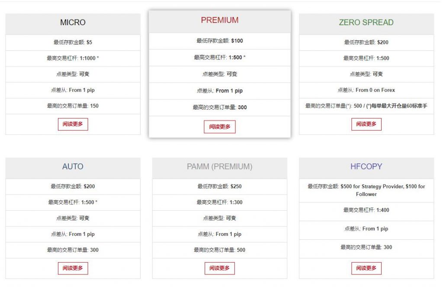
Task: Click the MICRO $5 minimum deposit row
Action: 73,42
